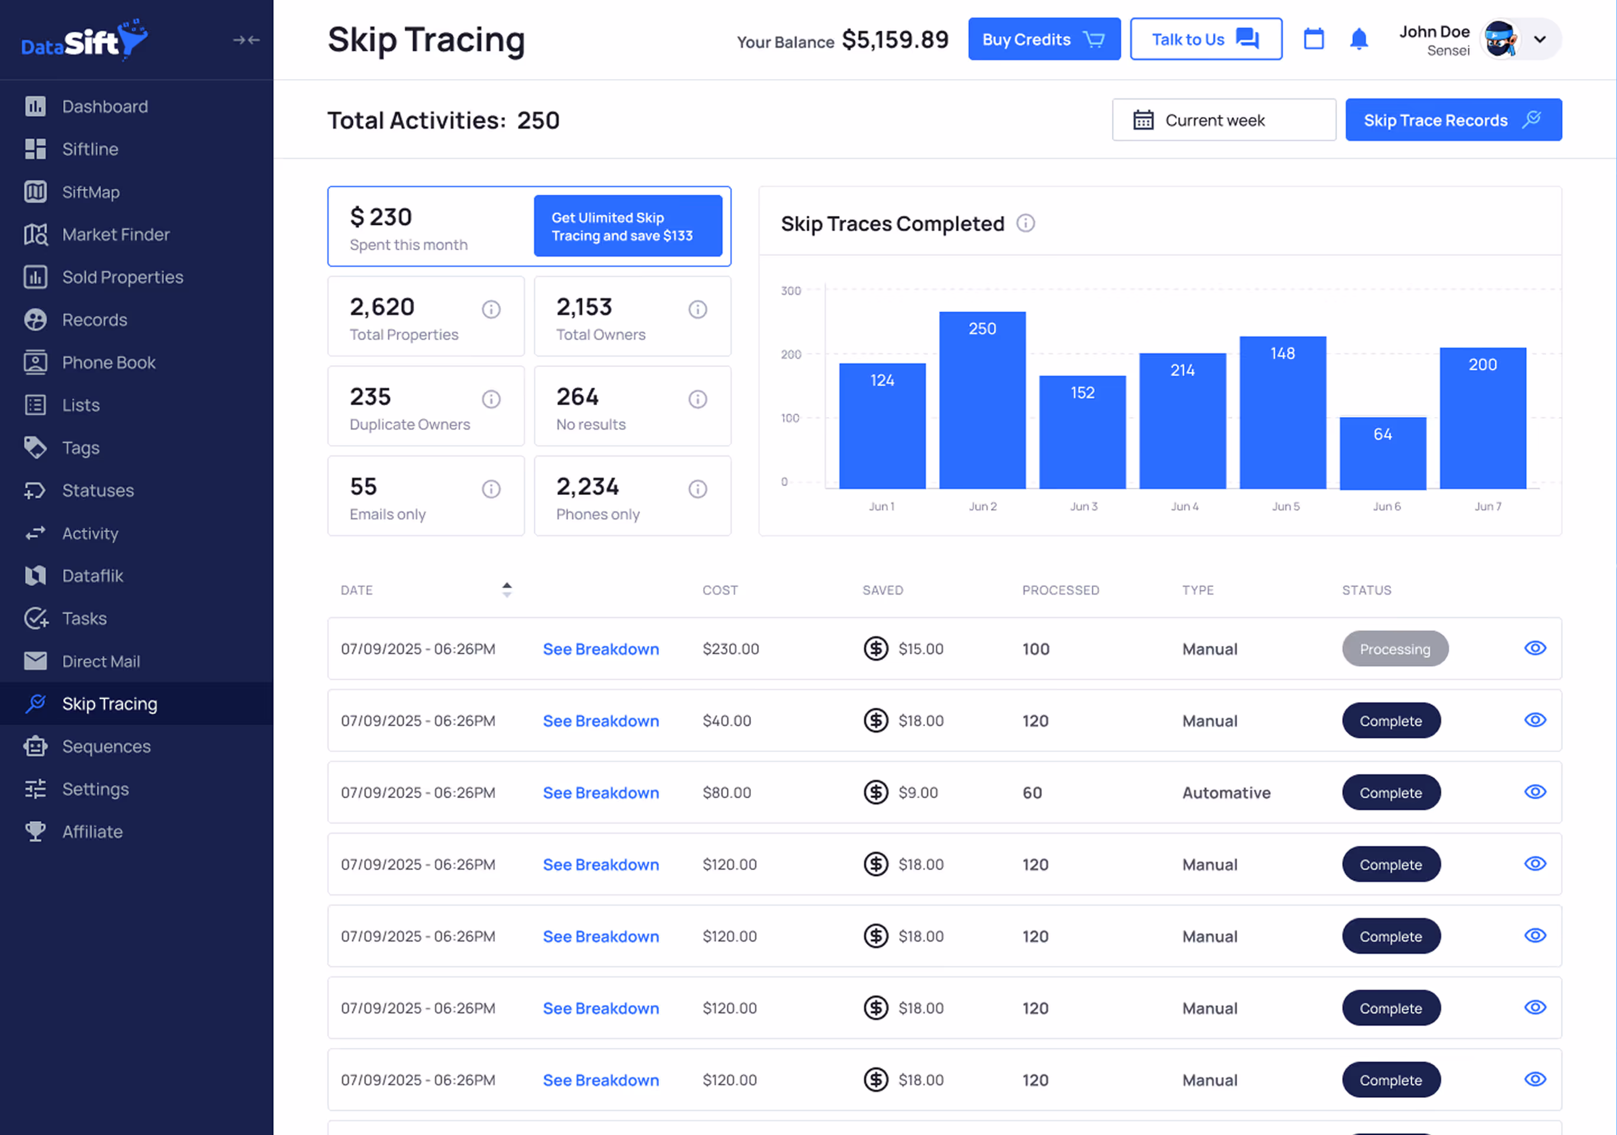Expand John Doe profile dropdown chevron
1617x1135 pixels.
1540,40
